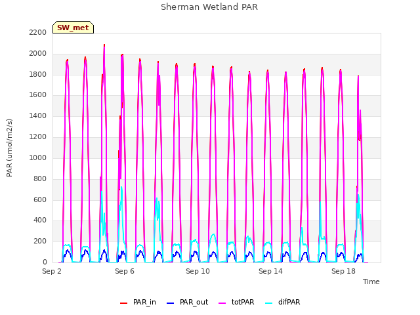Click the Sep 10 x-axis tick label
420x315 pixels.
point(198,271)
